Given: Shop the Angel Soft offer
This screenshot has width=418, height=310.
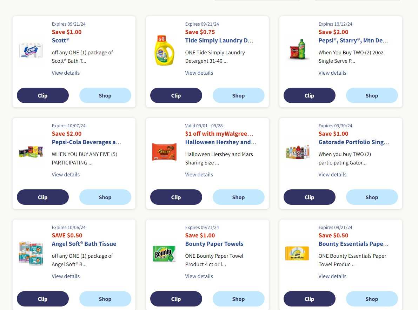Looking at the screenshot, I should coord(105,299).
